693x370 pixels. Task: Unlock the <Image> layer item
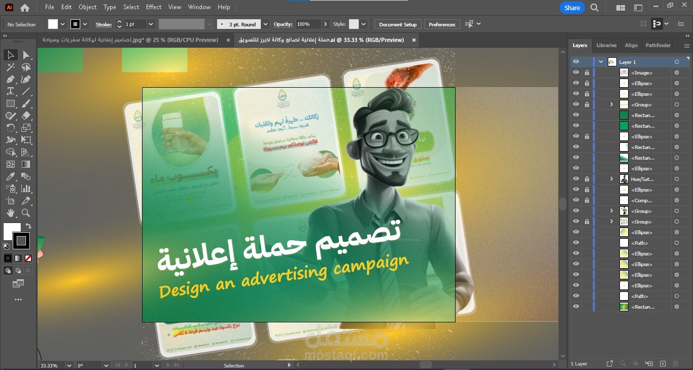[x=587, y=72]
